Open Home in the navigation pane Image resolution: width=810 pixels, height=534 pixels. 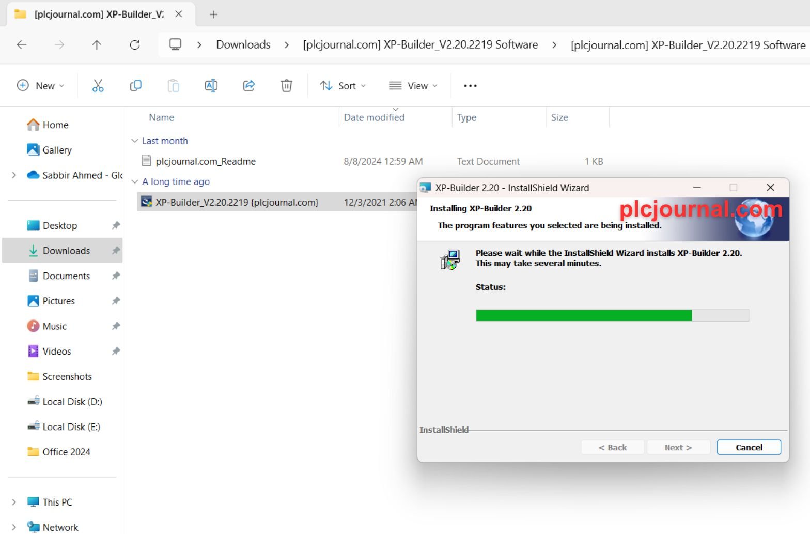tap(55, 125)
